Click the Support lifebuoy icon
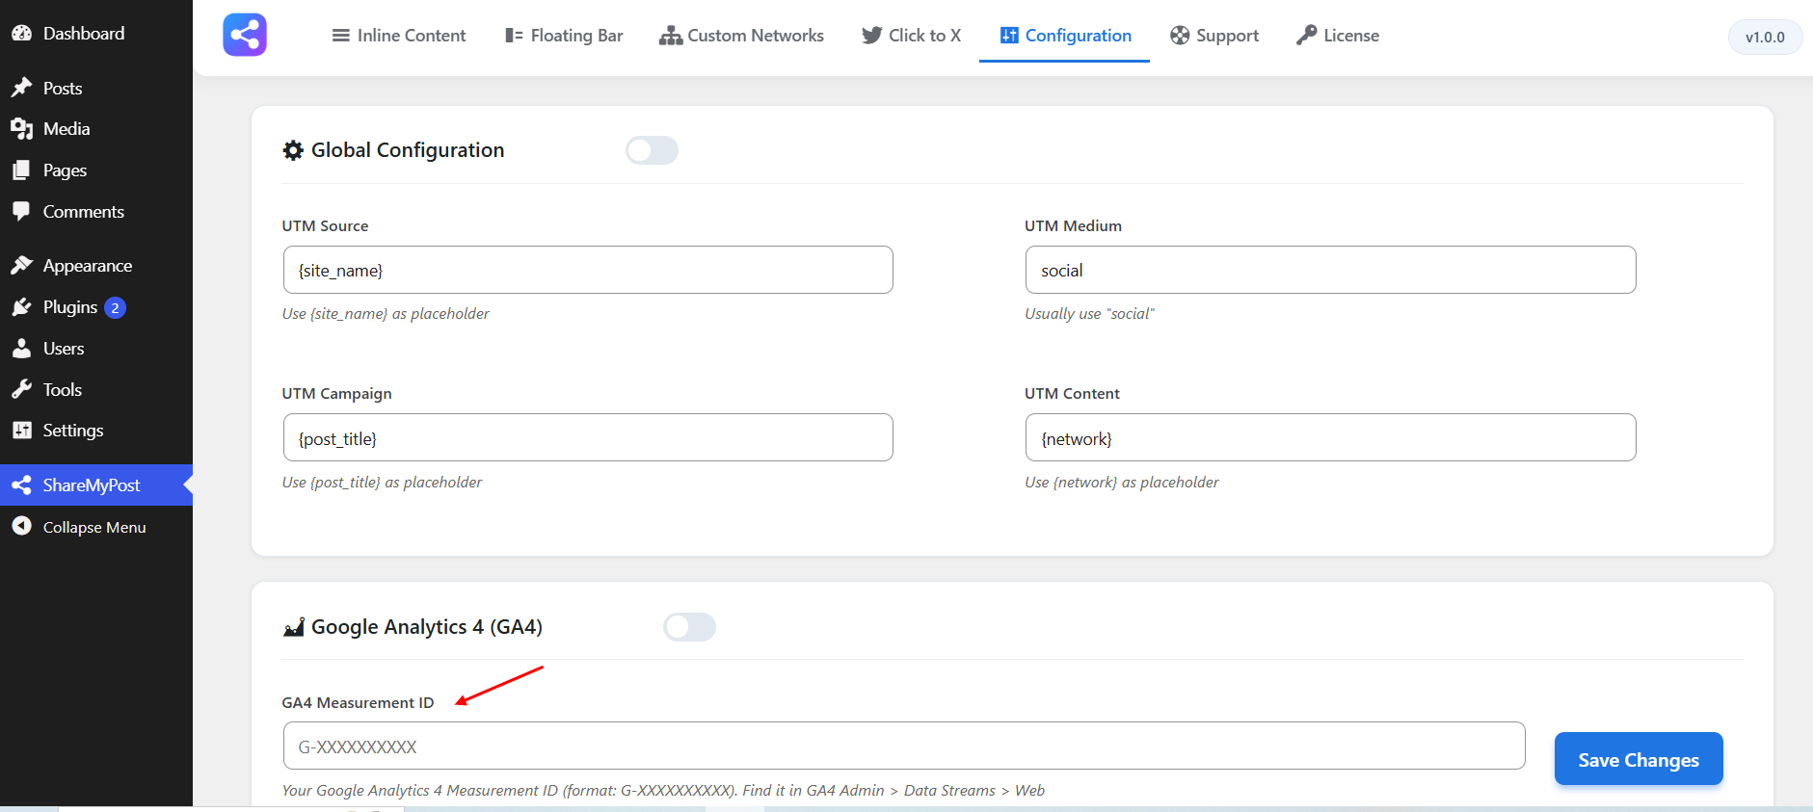Viewport: 1813px width, 812px height. tap(1180, 36)
